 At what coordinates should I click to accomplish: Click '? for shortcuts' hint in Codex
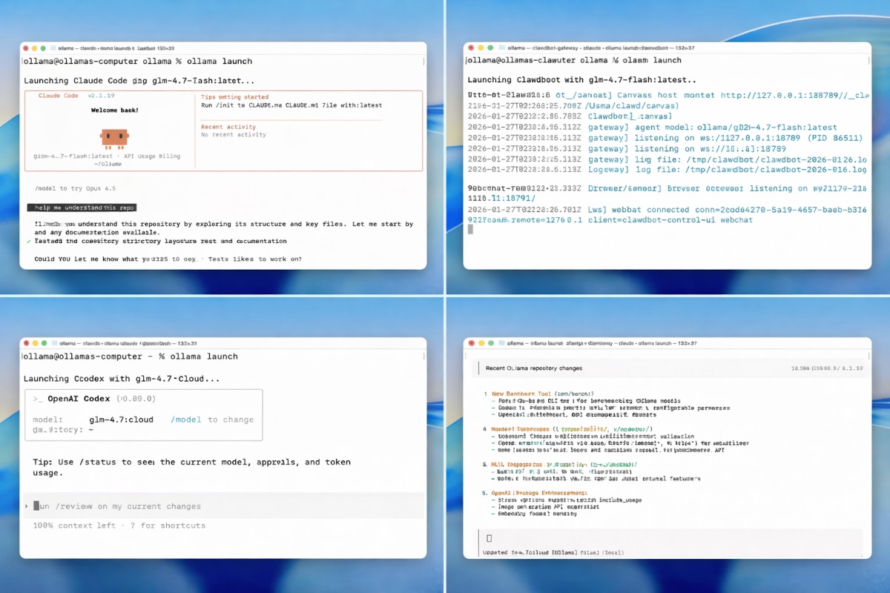[168, 526]
